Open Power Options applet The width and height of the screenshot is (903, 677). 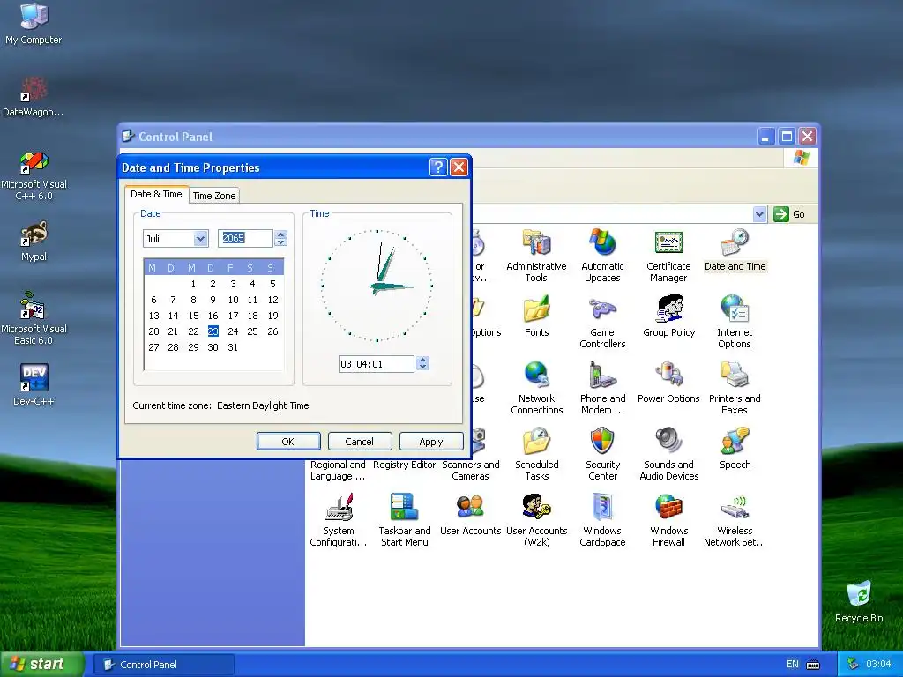click(668, 375)
